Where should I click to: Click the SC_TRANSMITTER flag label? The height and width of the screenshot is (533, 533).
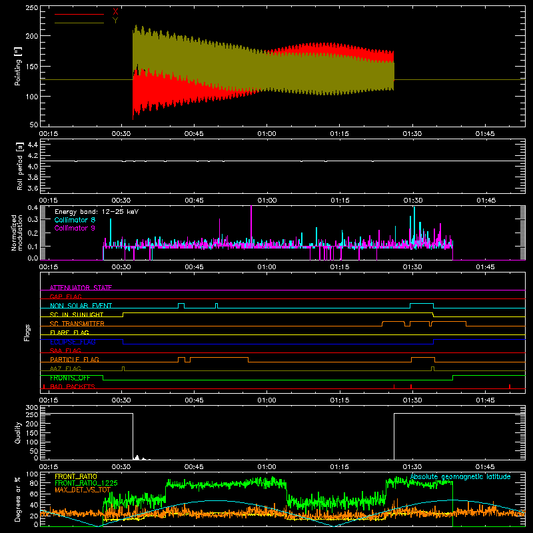pos(77,324)
